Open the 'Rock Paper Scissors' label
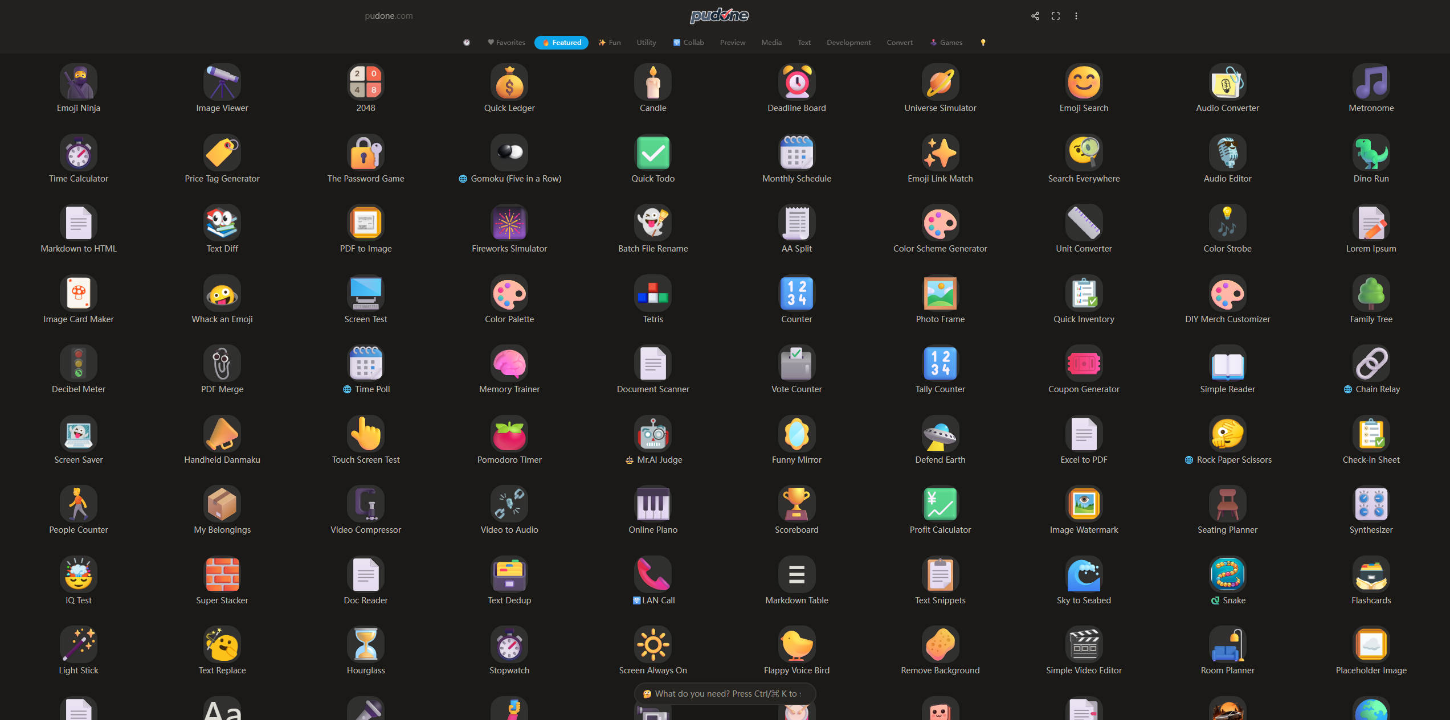Screen dimensions: 1450x720 1228,460
